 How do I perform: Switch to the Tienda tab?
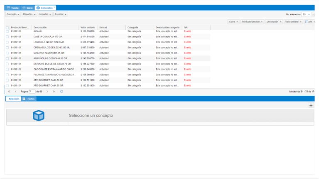(13, 8)
